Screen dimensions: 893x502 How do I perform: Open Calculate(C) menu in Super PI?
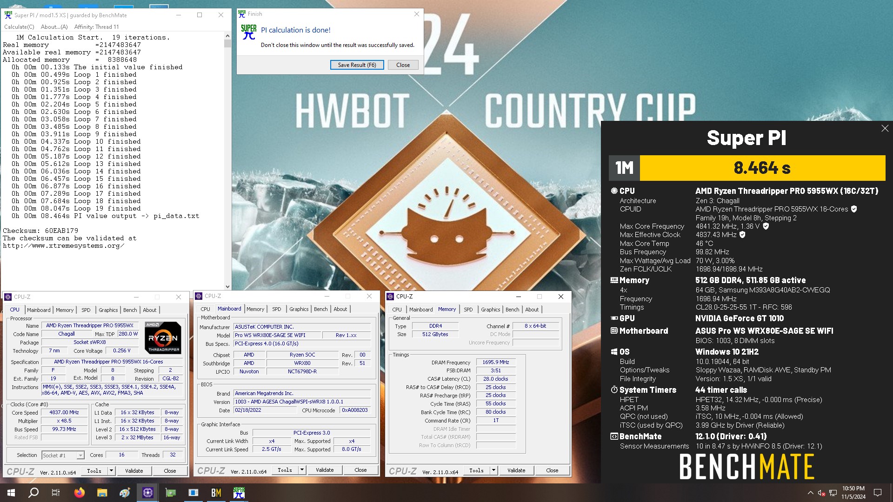tap(19, 27)
